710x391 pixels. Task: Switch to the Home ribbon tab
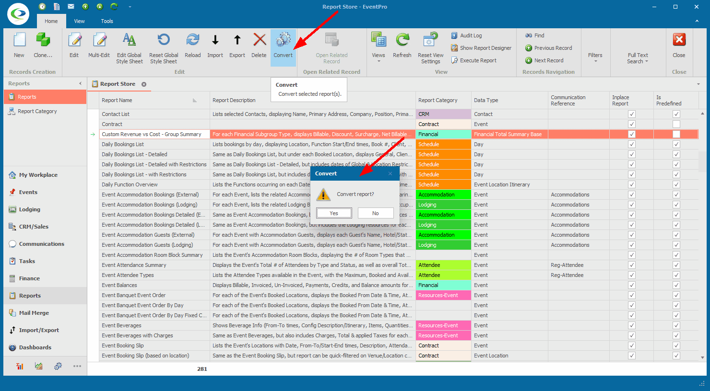[x=51, y=21]
